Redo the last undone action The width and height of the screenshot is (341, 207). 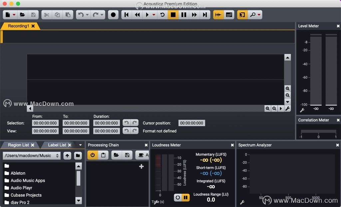(96, 15)
